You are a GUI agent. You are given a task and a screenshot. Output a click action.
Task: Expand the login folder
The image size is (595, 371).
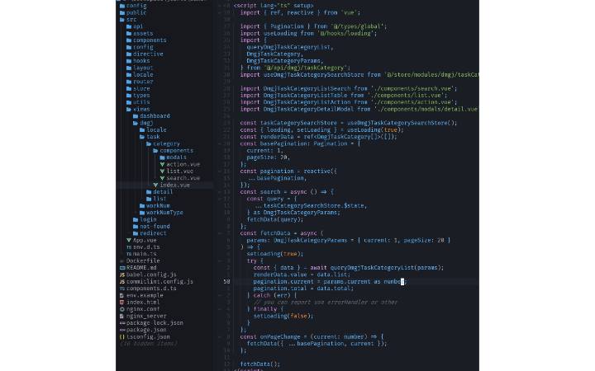click(136, 219)
